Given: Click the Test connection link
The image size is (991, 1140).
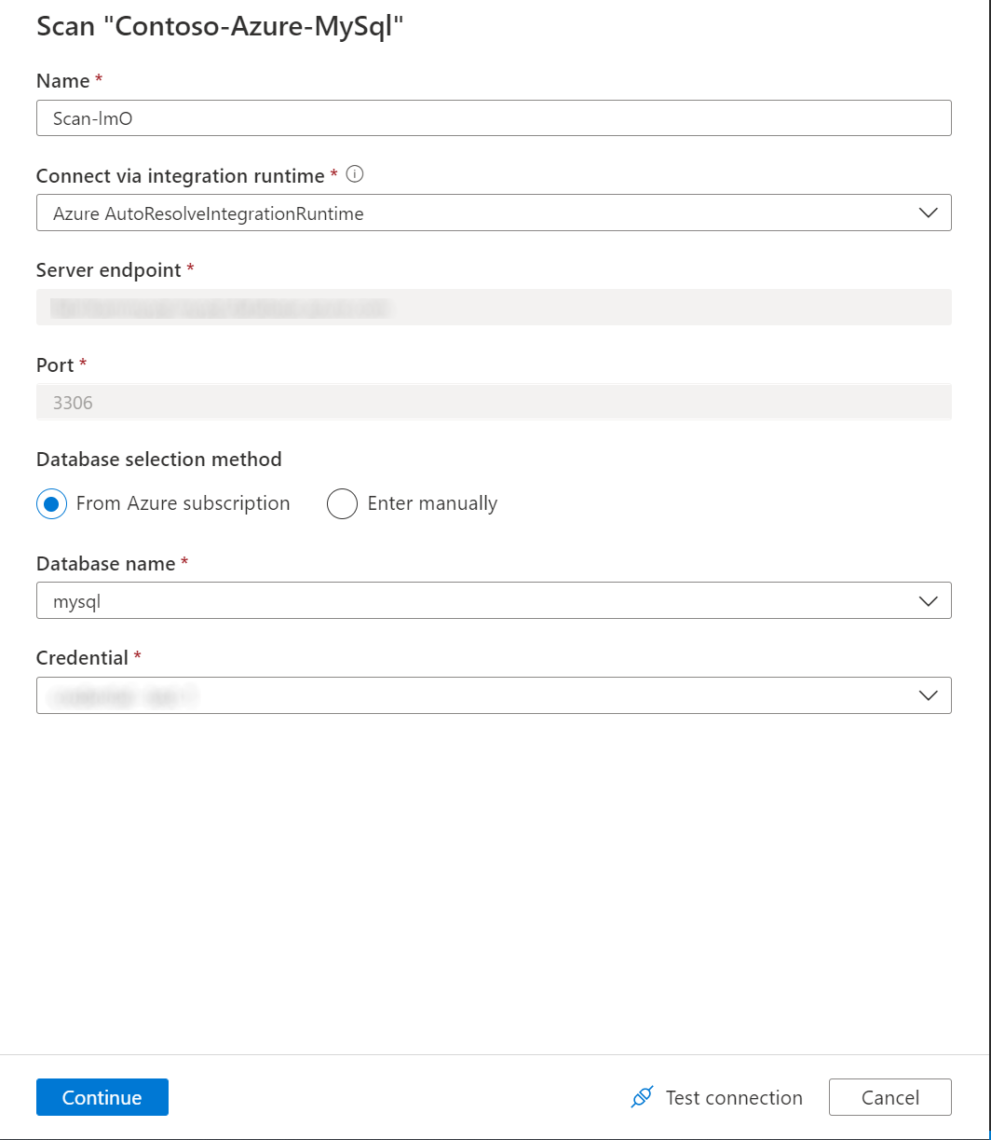Looking at the screenshot, I should 734,1097.
